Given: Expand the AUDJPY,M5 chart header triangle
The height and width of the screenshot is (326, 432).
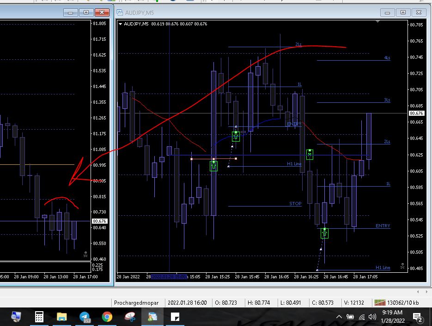Looking at the screenshot, I should 121,24.
